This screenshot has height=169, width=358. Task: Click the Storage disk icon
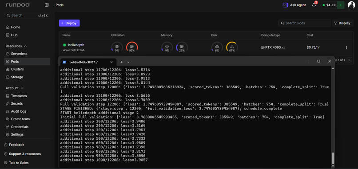tap(8, 77)
